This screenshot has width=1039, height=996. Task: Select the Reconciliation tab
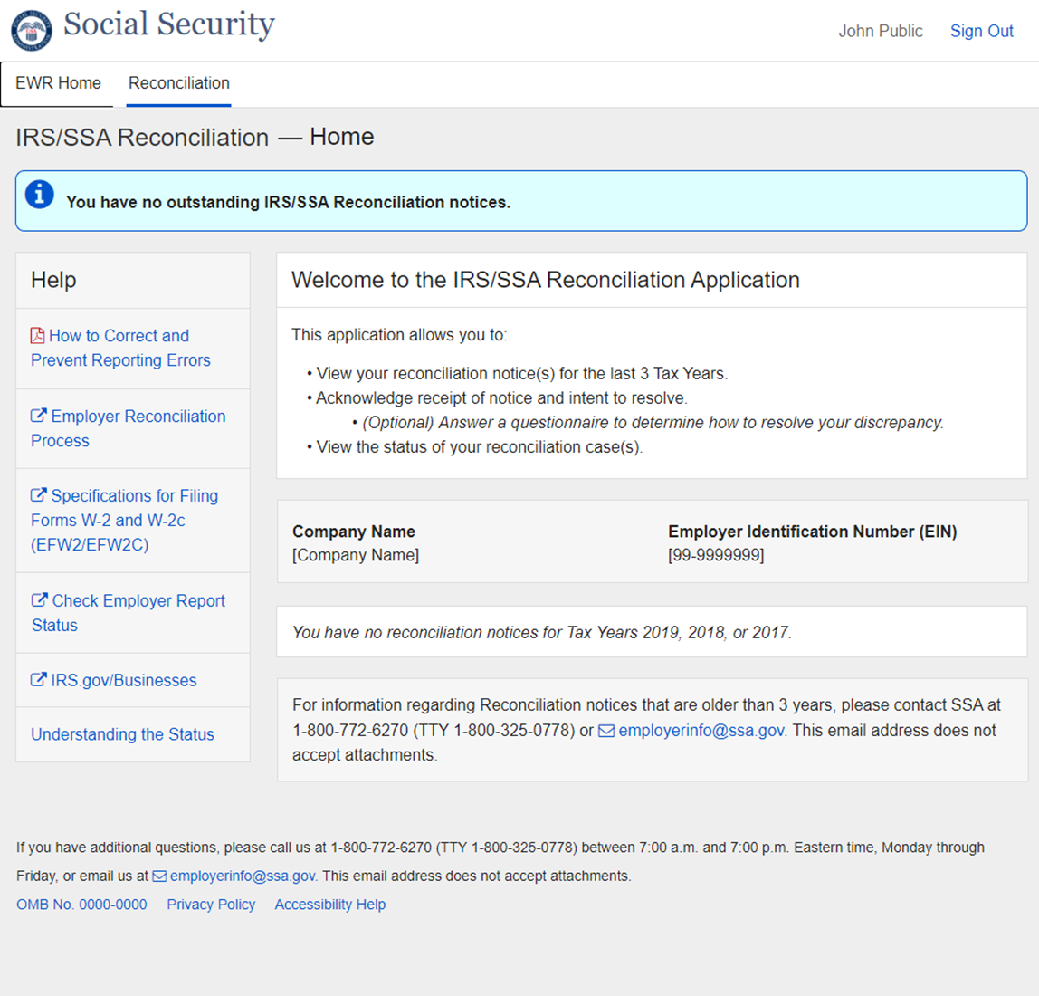point(179,83)
